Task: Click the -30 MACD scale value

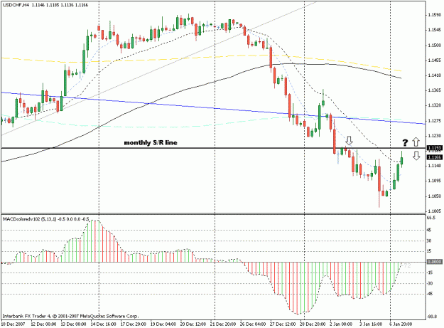Action: (430, 283)
